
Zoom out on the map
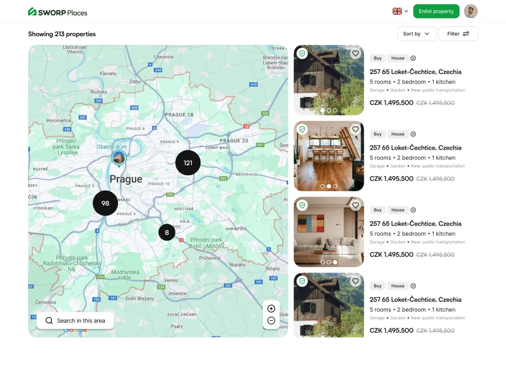pos(271,321)
